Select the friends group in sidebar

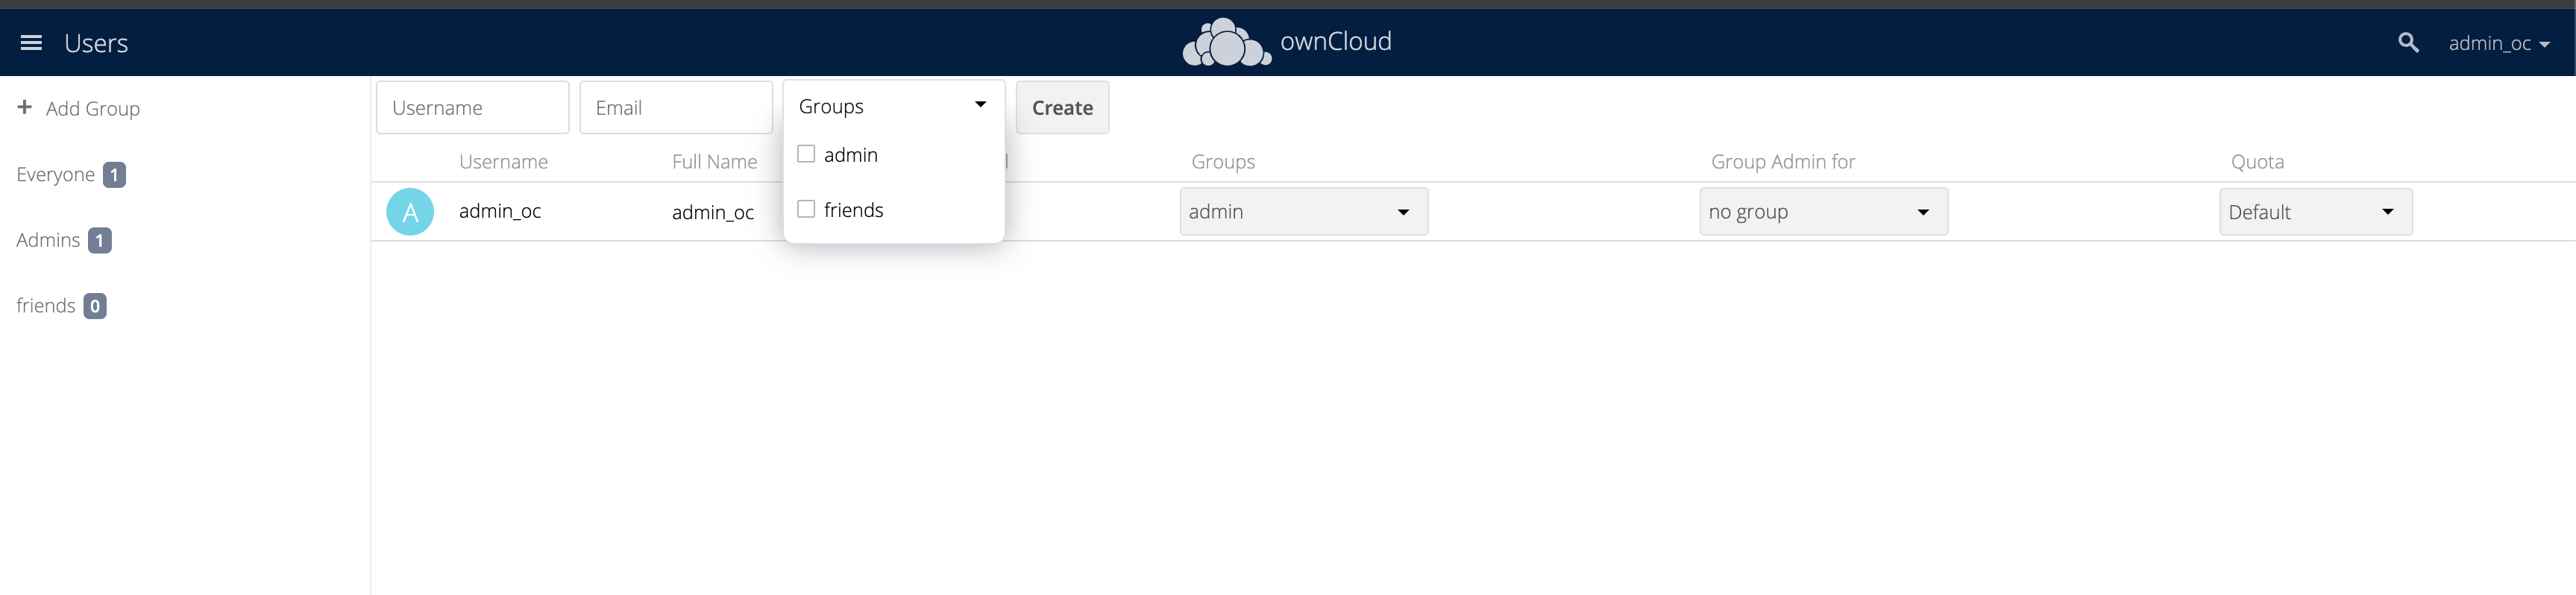tap(46, 305)
